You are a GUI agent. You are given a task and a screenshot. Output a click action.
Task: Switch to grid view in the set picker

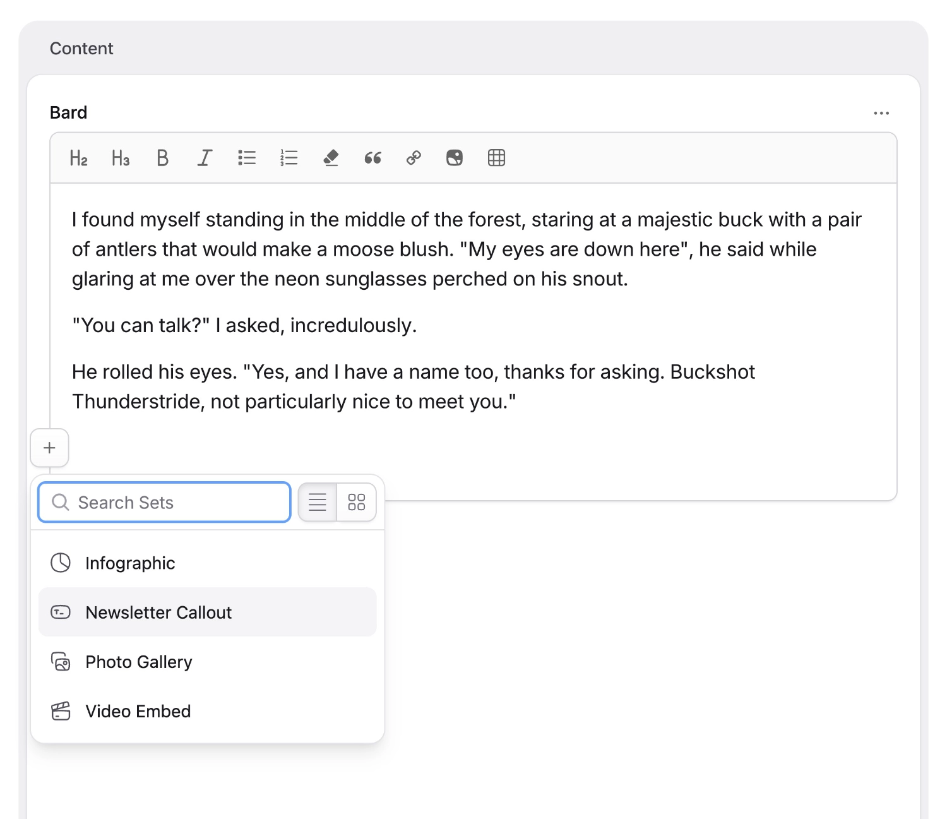357,502
